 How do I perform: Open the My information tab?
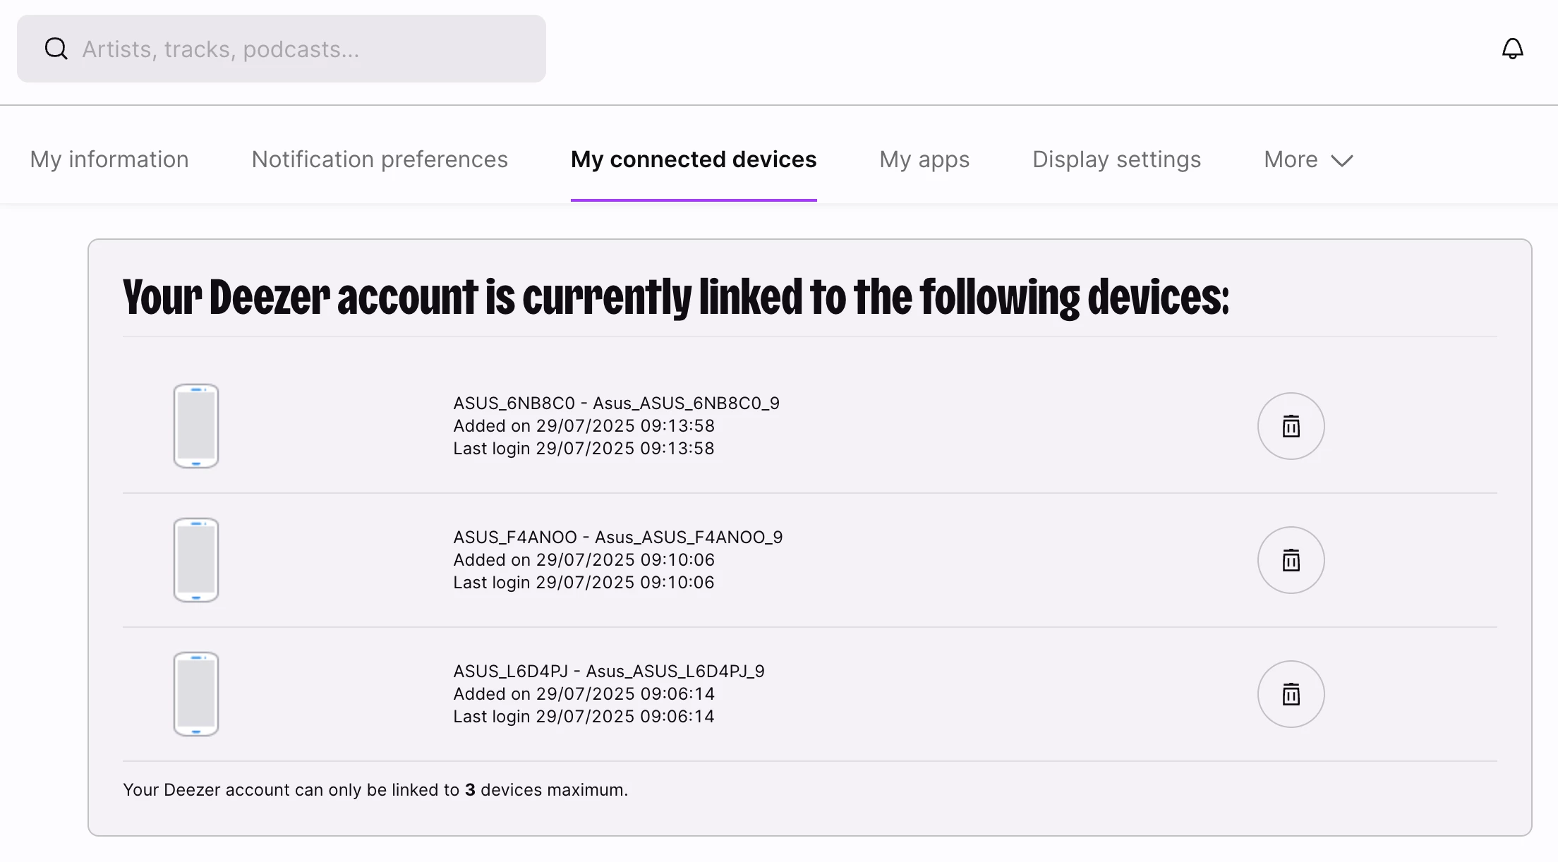pos(109,159)
